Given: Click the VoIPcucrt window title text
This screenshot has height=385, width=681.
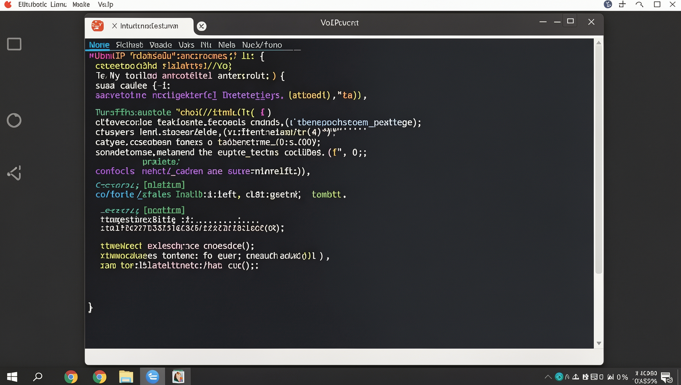Looking at the screenshot, I should click(x=340, y=23).
